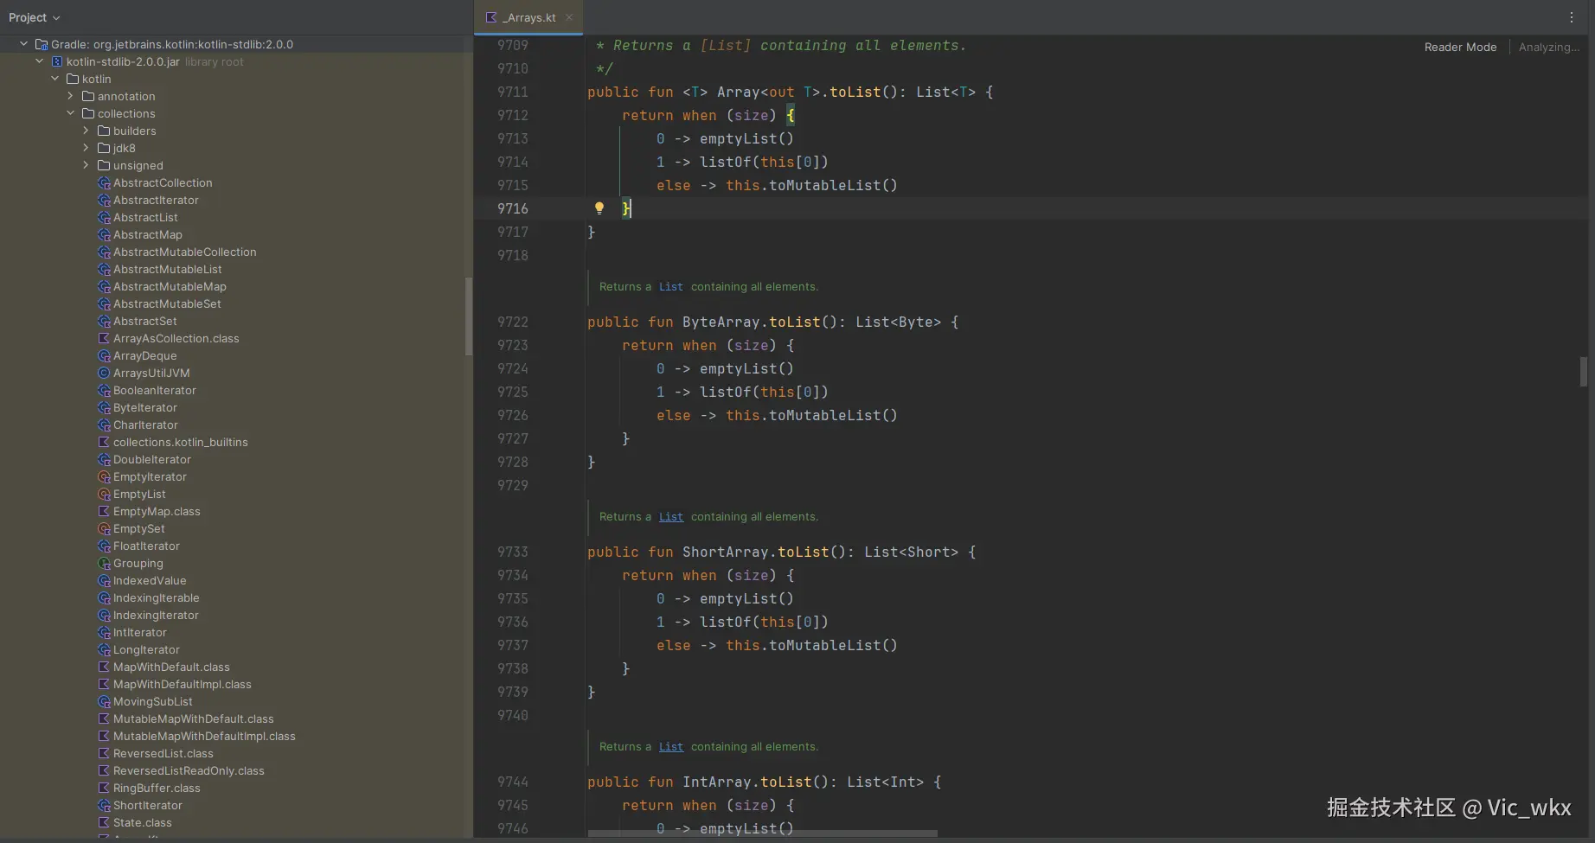The width and height of the screenshot is (1595, 843).
Task: Click the editor vertical scrollbar thumb
Action: pos(1583,372)
